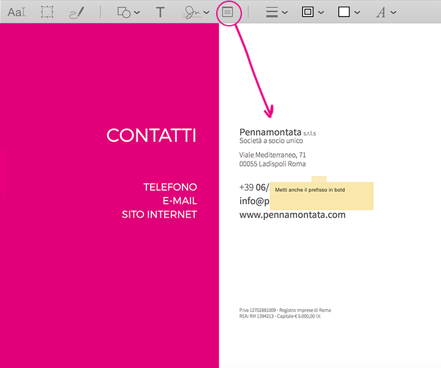This screenshot has width=441, height=368.
Task: Activate the Sketch drawing tool
Action: [77, 13]
